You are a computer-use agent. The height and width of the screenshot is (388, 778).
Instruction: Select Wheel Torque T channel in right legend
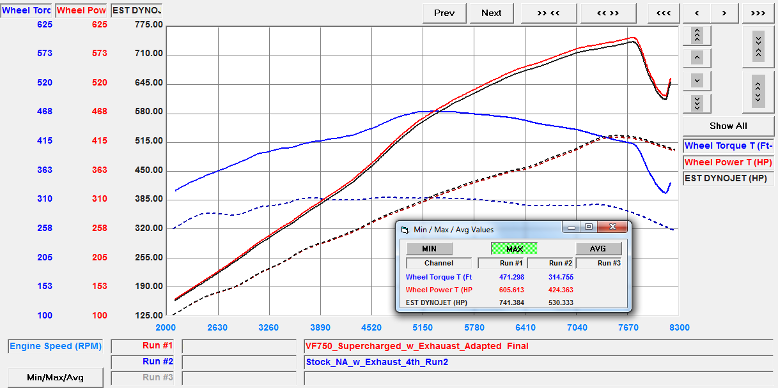[728, 146]
